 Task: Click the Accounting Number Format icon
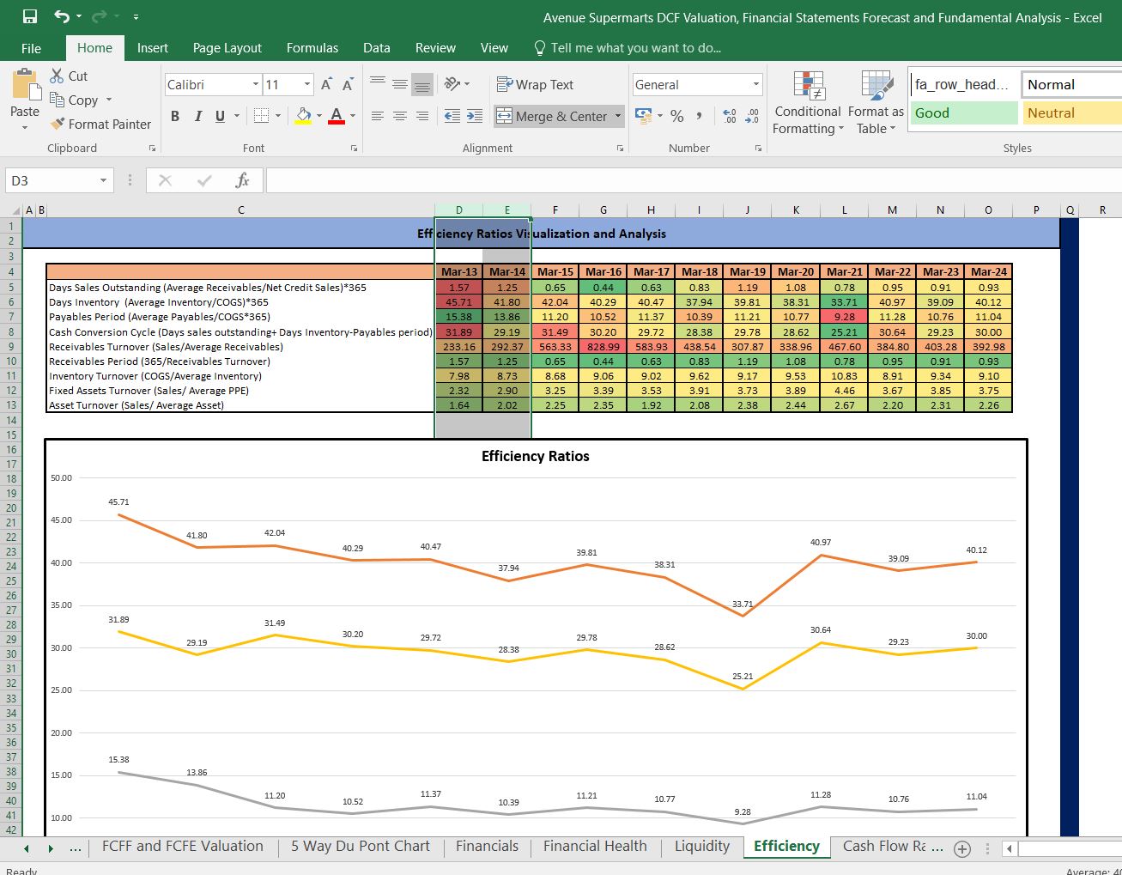coord(643,115)
